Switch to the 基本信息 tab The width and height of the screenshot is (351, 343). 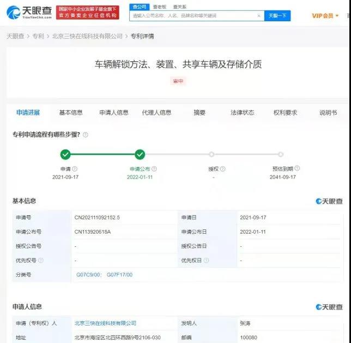71,113
